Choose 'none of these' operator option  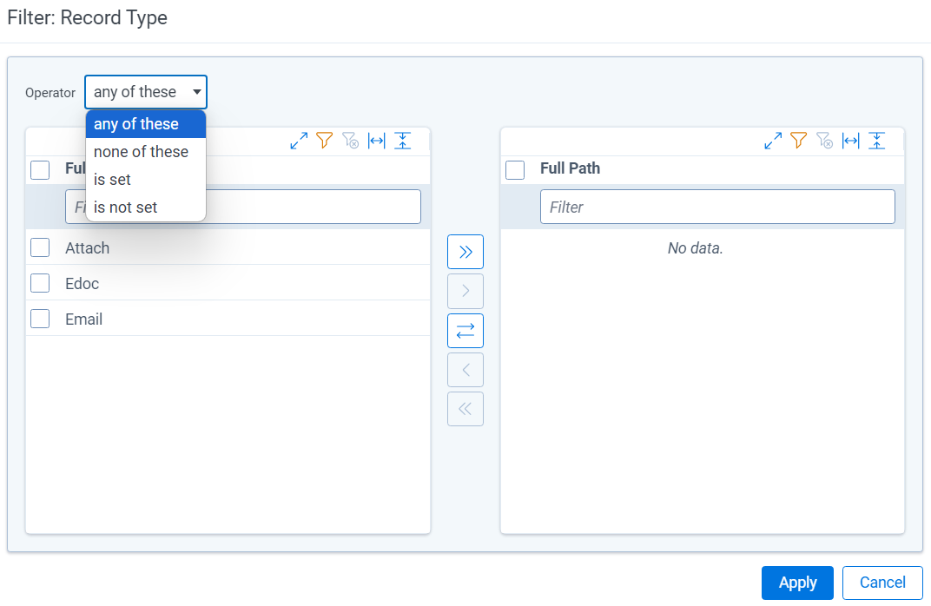coord(146,152)
